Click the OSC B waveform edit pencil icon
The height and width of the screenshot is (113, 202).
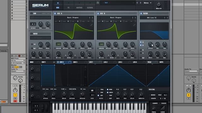[134, 25]
